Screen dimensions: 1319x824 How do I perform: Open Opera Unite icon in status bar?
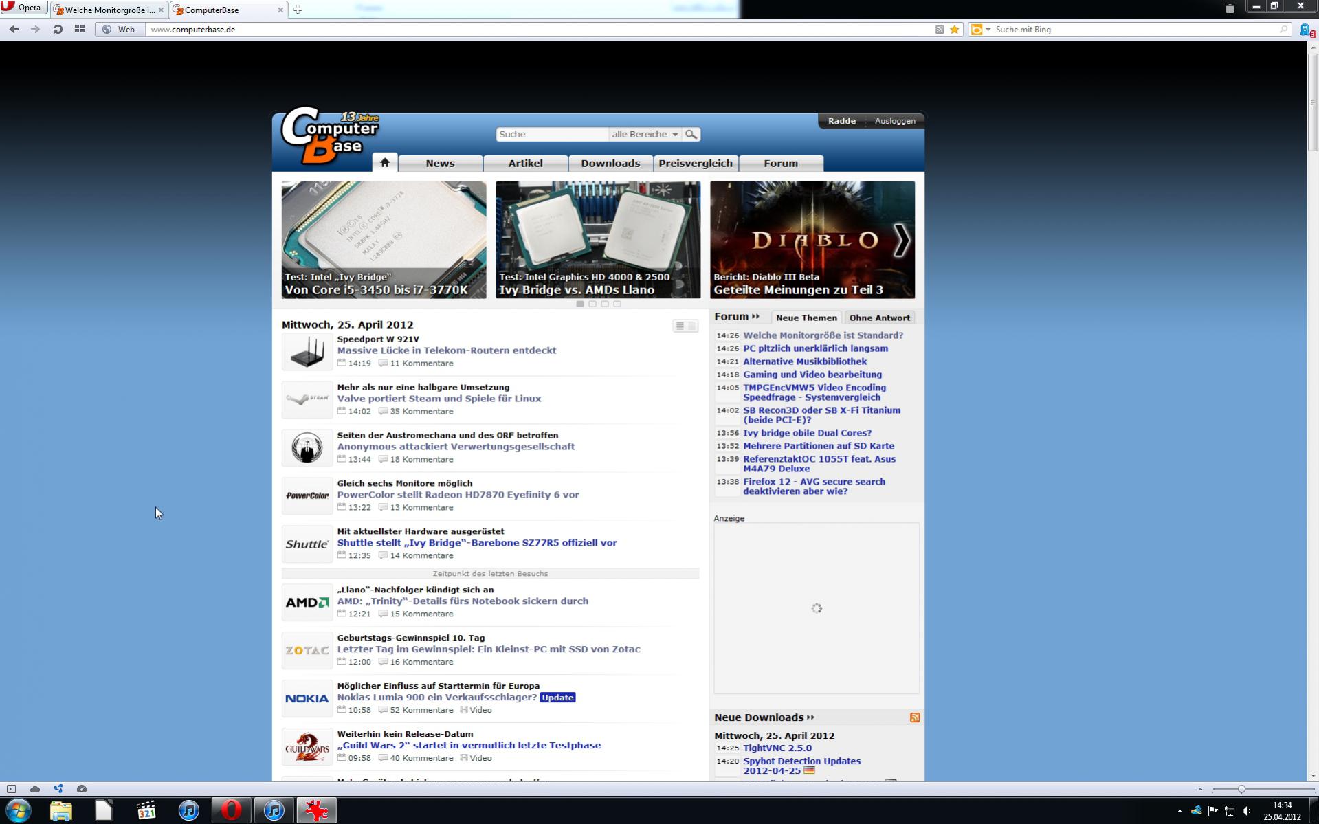pyautogui.click(x=58, y=789)
